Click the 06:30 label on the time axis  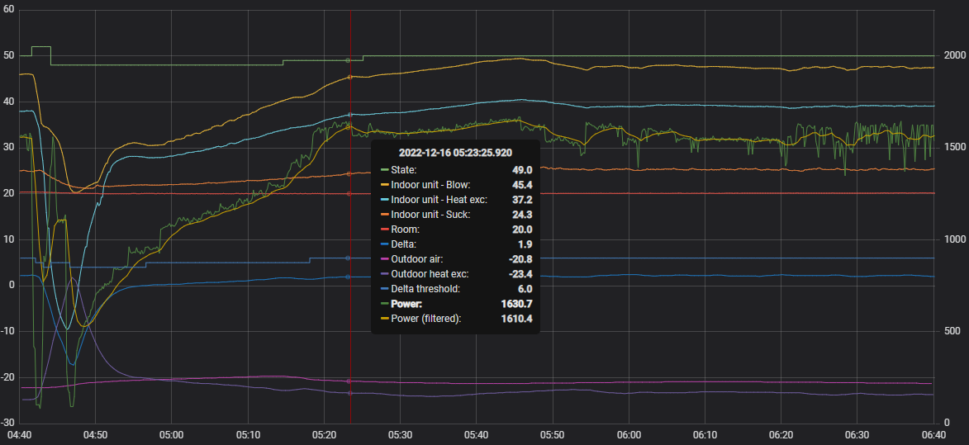click(x=857, y=434)
